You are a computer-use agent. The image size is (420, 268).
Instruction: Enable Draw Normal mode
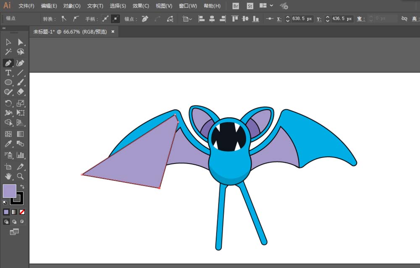tap(6, 222)
